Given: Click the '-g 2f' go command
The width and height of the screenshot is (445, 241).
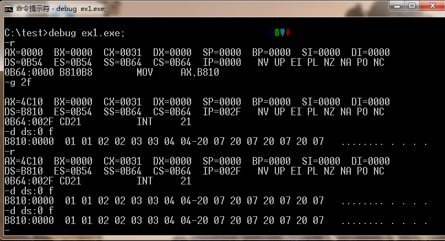Looking at the screenshot, I should coord(18,82).
